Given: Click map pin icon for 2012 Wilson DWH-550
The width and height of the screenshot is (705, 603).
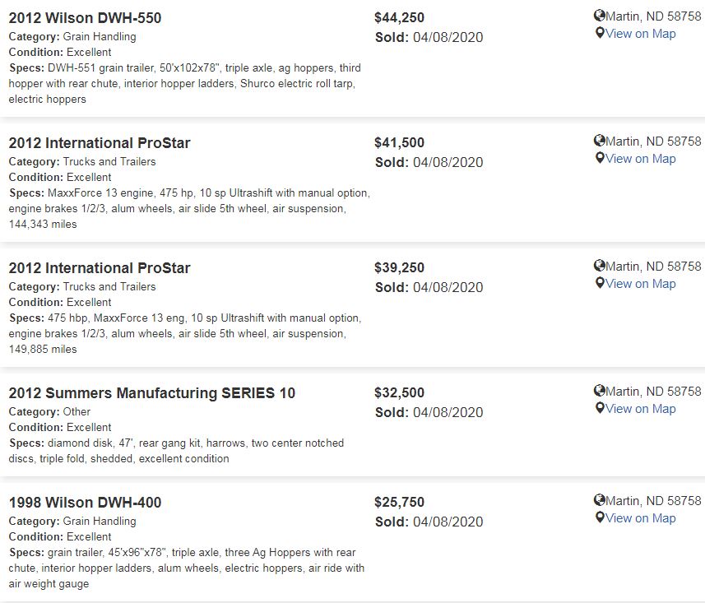Looking at the screenshot, I should tap(600, 33).
